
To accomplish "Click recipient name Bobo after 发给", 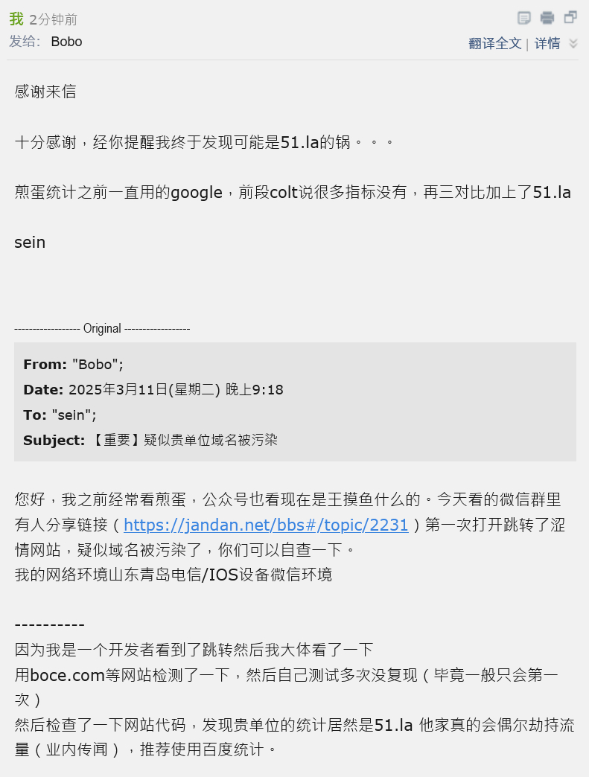I will coord(66,42).
